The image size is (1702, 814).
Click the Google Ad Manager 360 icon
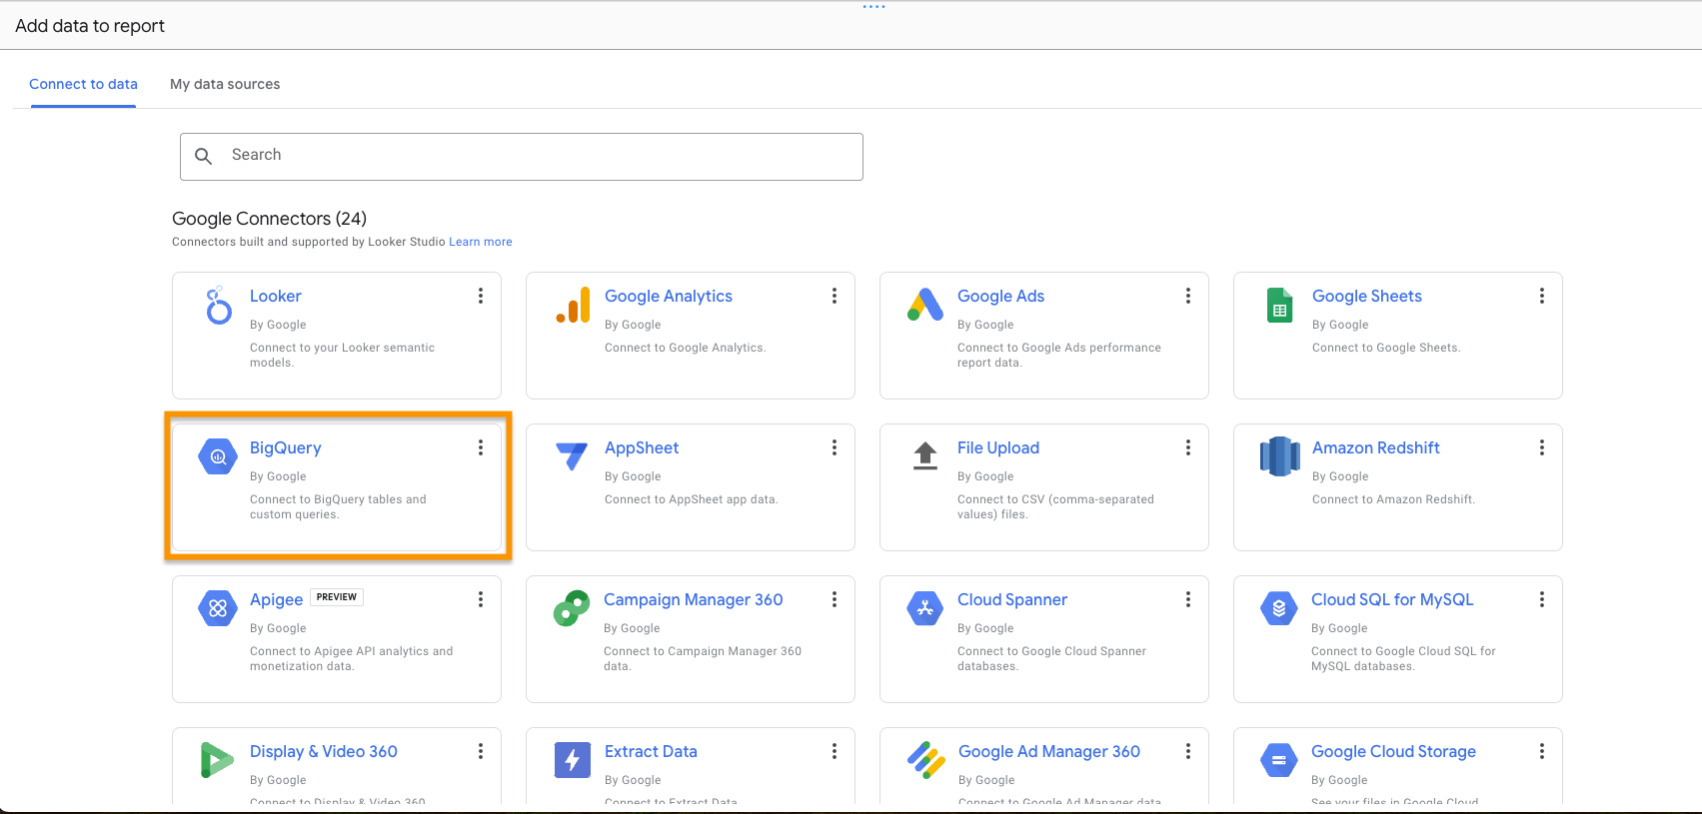[926, 760]
